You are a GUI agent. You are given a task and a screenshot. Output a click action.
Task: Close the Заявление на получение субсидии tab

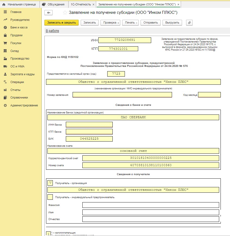pos(178,5)
